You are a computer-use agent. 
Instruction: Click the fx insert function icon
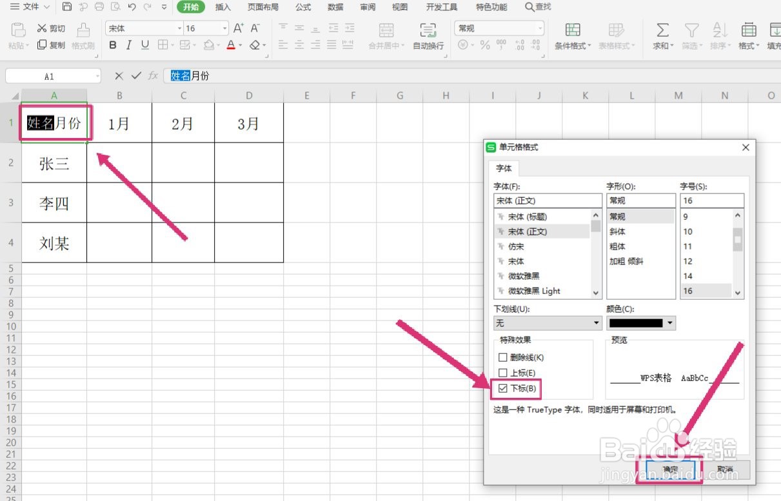click(x=153, y=76)
